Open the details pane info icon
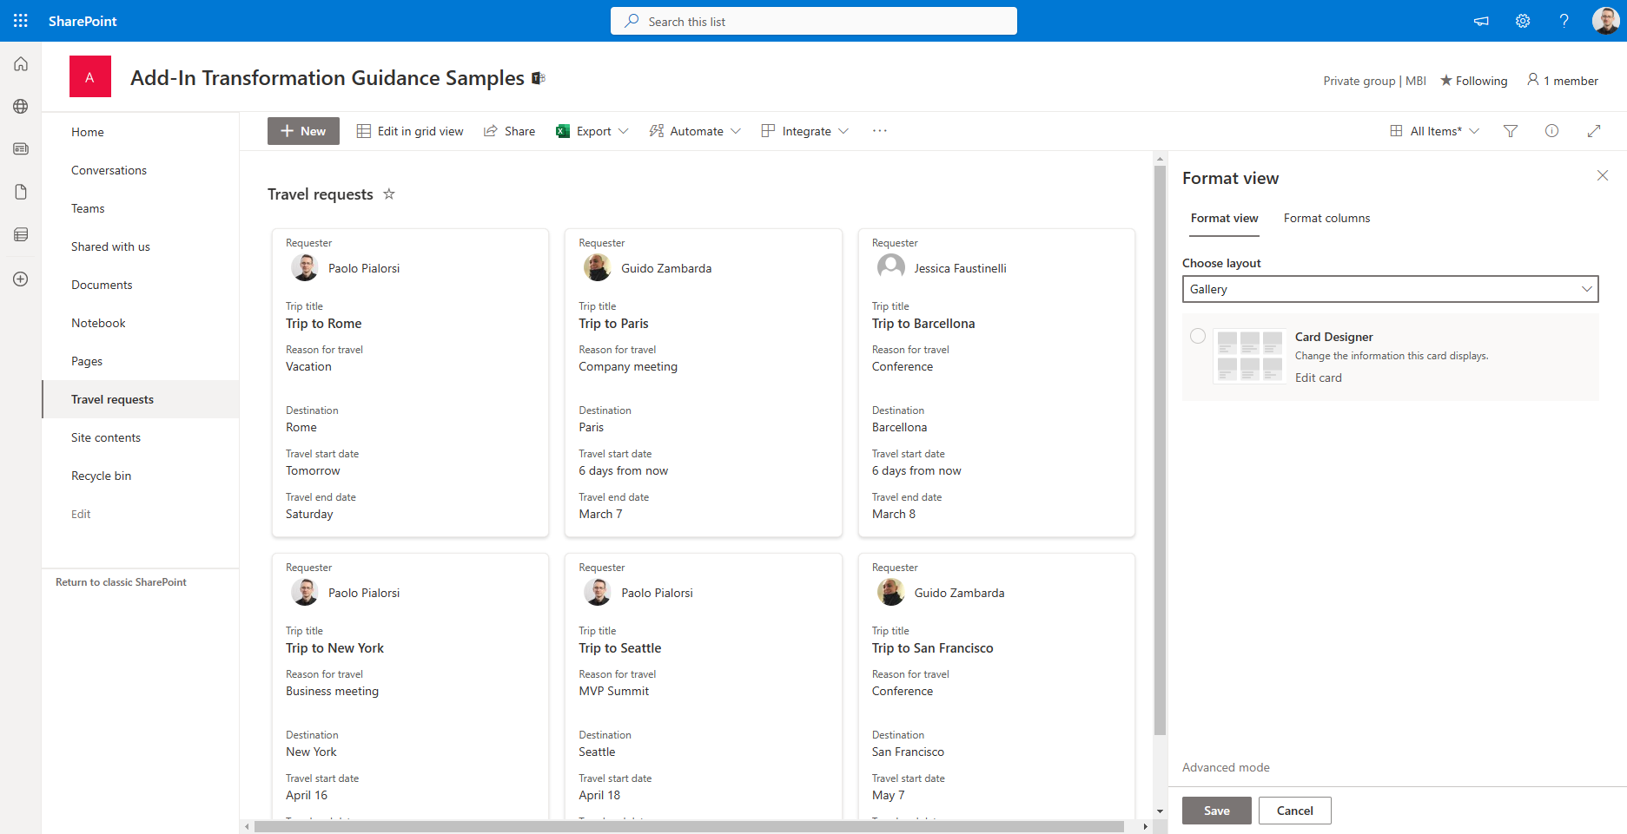The width and height of the screenshot is (1627, 834). tap(1551, 131)
